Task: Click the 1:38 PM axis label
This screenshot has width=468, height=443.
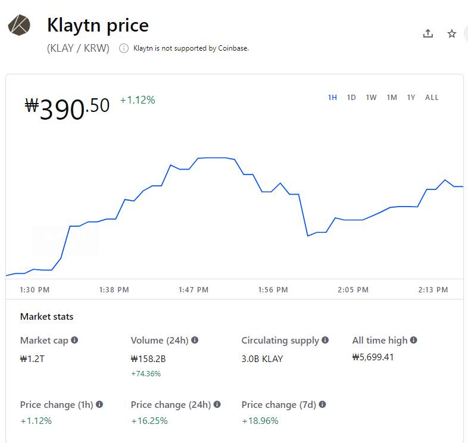Action: [114, 290]
